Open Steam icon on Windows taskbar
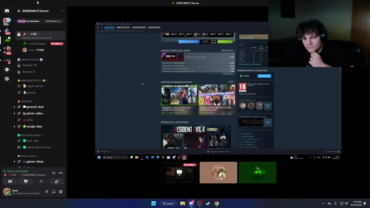 pyautogui.click(x=208, y=203)
